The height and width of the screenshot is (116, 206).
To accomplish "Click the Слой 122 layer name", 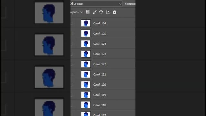I will pyautogui.click(x=99, y=64).
